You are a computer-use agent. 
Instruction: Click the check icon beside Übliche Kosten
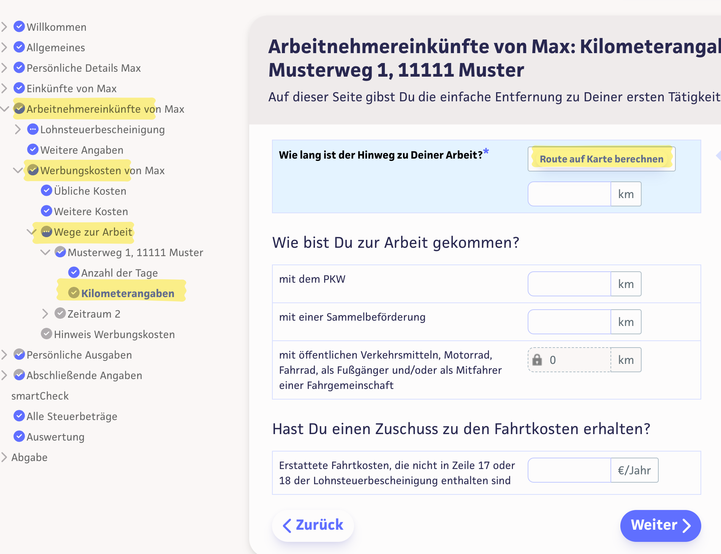[46, 190]
